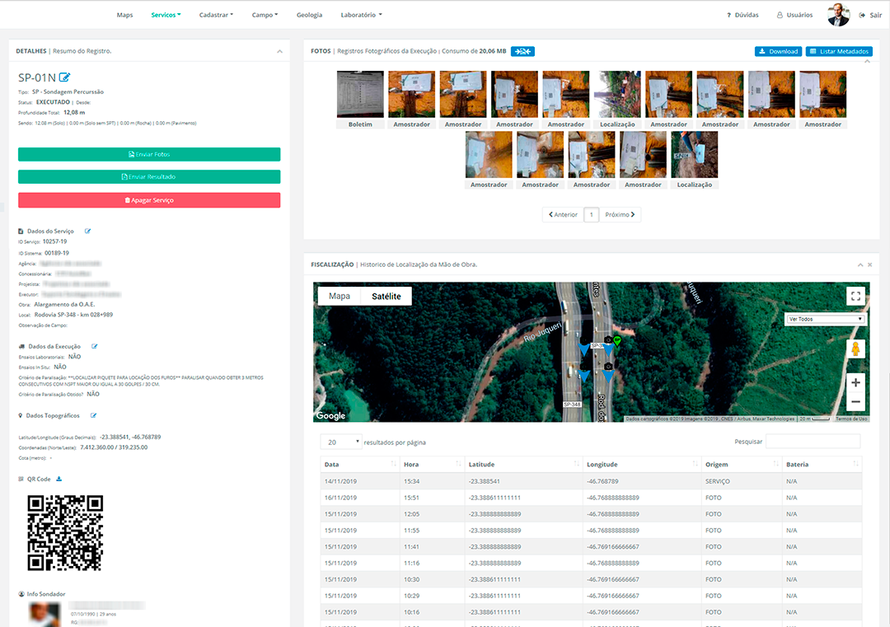Sort table by Longitude column
This screenshot has width=890, height=627.
(642, 464)
